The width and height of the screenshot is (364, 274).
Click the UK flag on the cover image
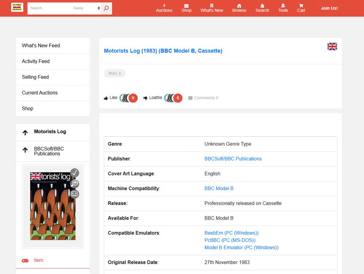pyautogui.click(x=36, y=176)
